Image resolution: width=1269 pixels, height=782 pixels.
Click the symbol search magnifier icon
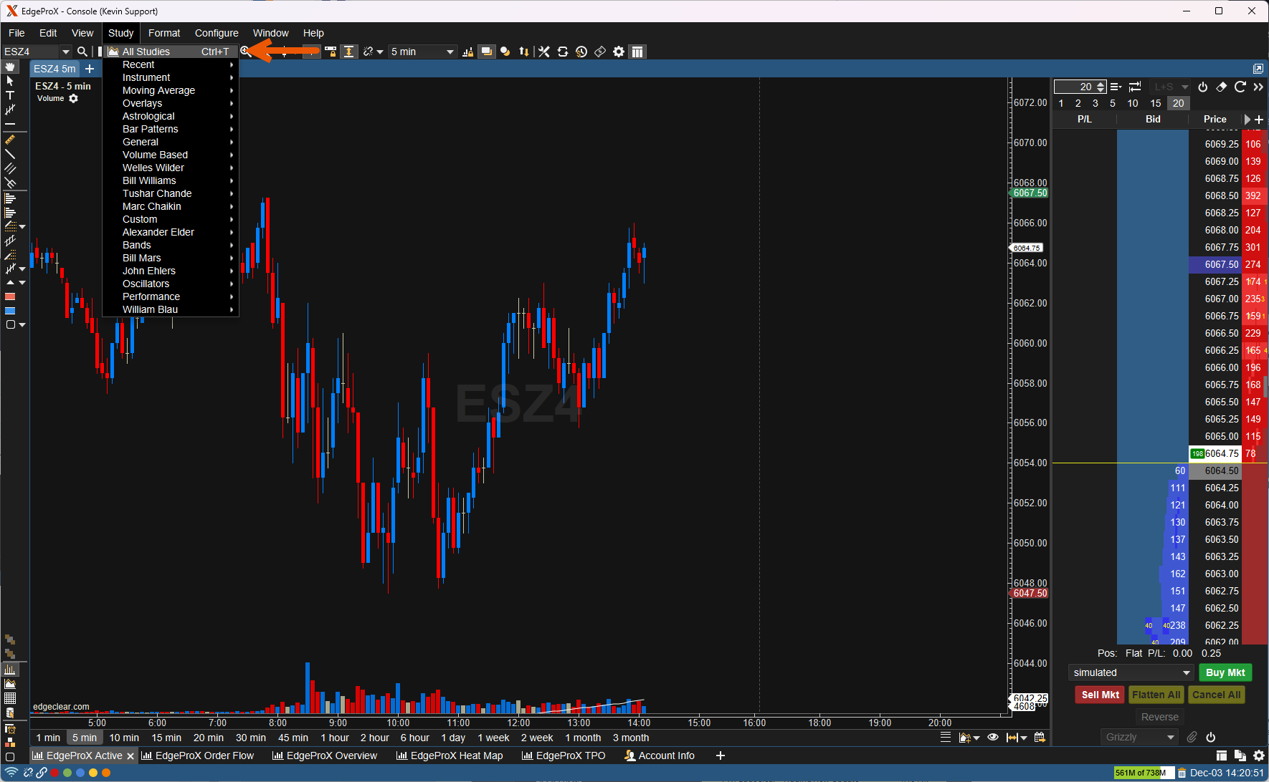click(82, 52)
